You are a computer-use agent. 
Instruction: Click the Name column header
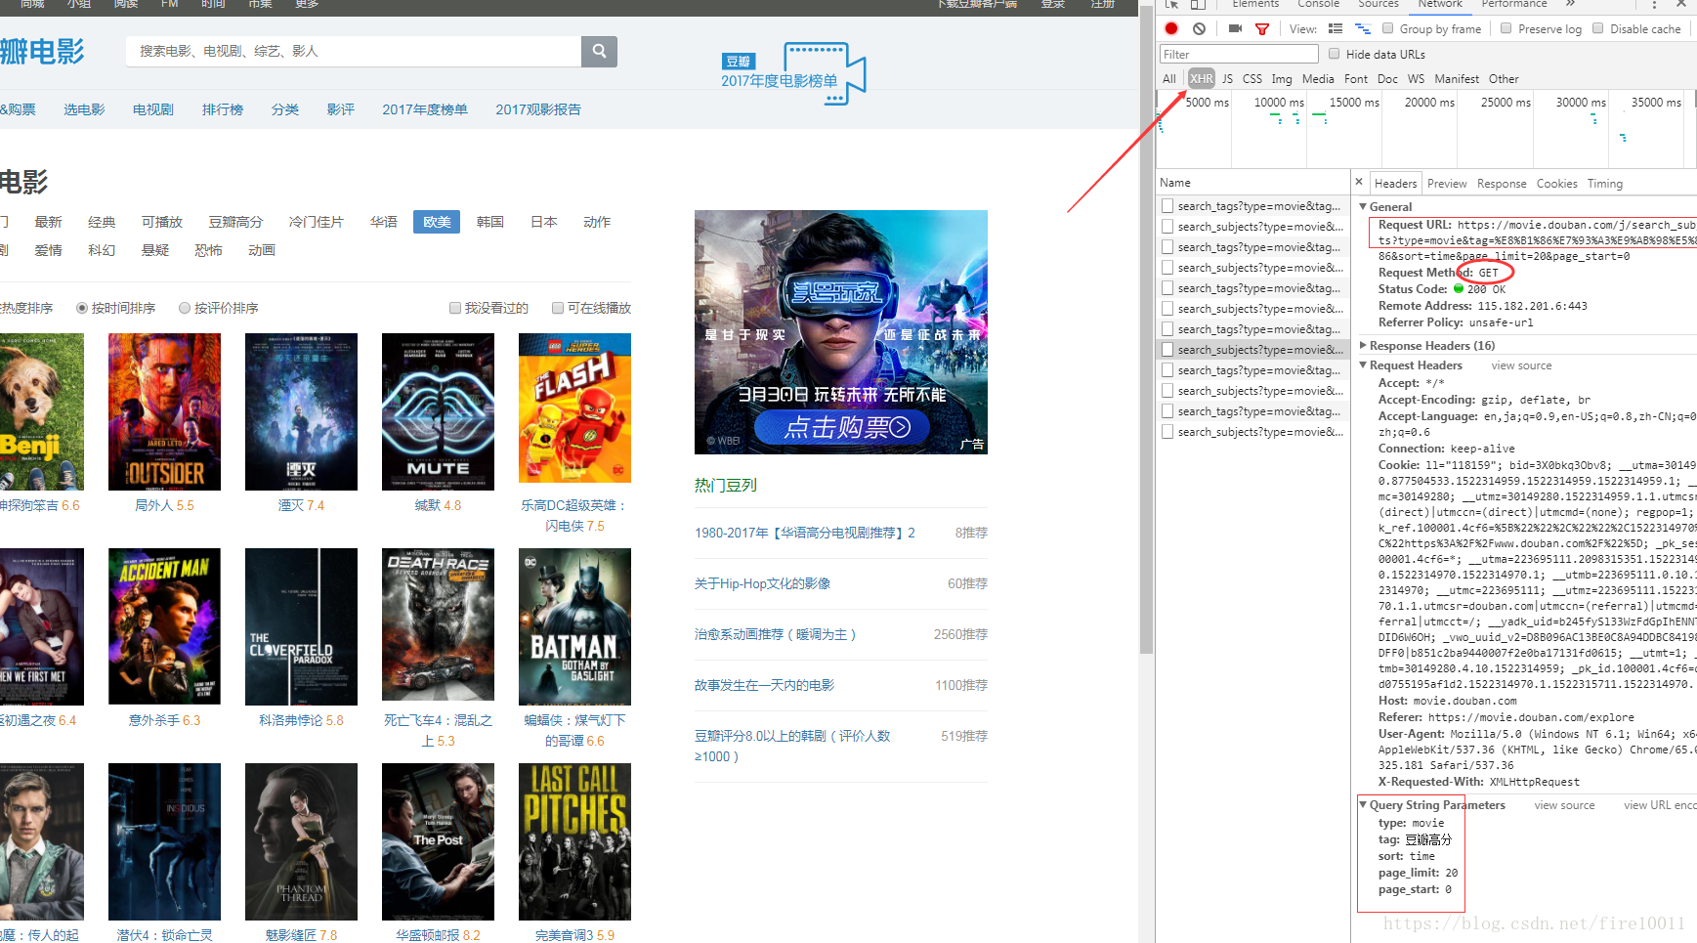pos(1253,183)
